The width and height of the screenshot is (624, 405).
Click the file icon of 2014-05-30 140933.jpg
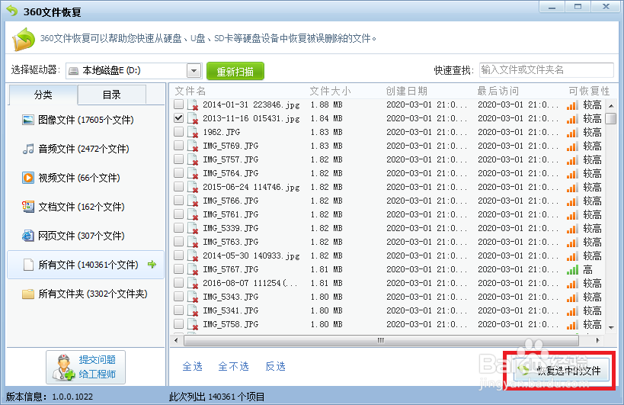click(x=193, y=256)
